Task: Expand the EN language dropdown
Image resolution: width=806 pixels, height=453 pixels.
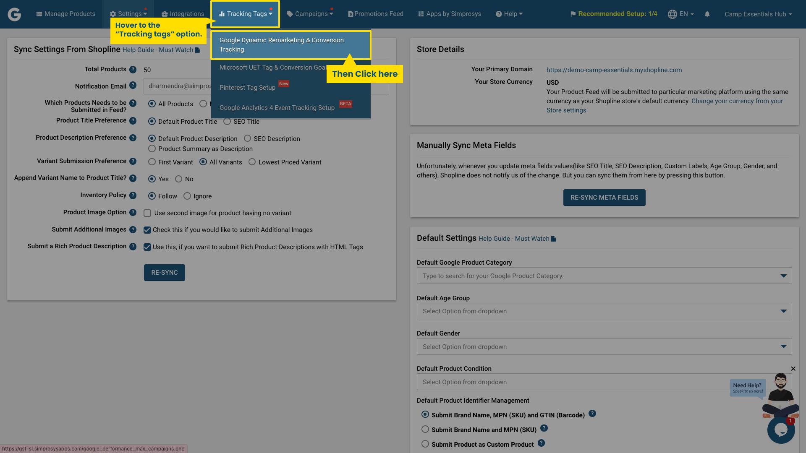Action: pos(680,14)
